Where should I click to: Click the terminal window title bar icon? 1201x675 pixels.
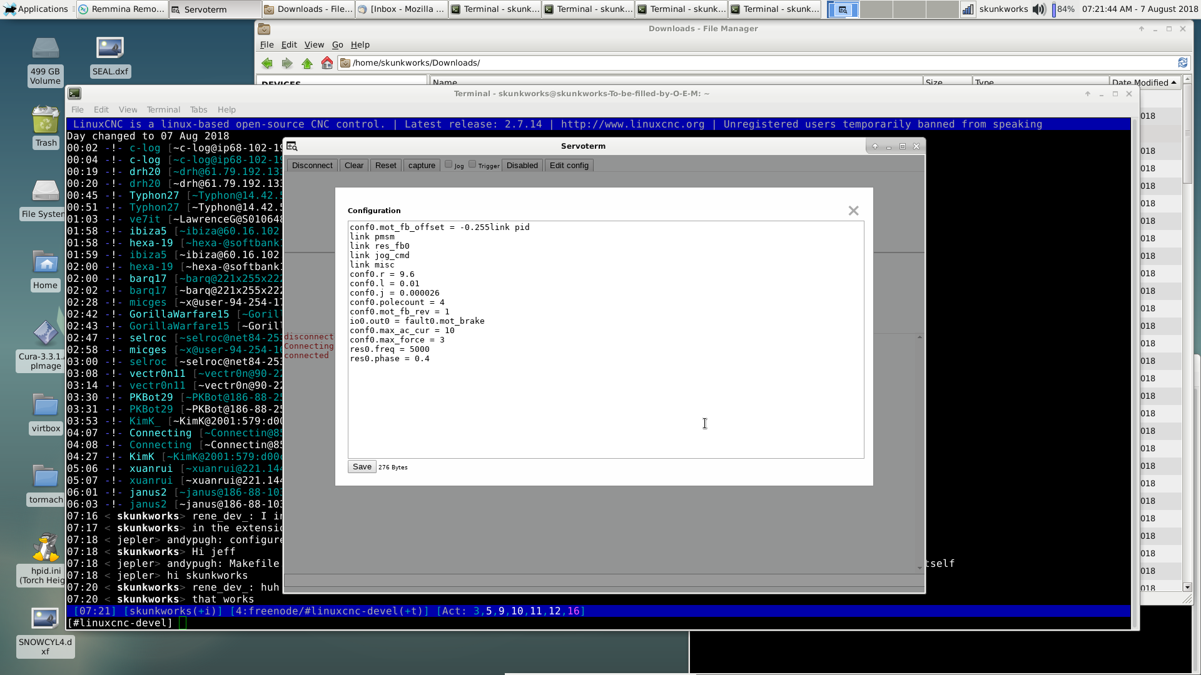coord(74,93)
